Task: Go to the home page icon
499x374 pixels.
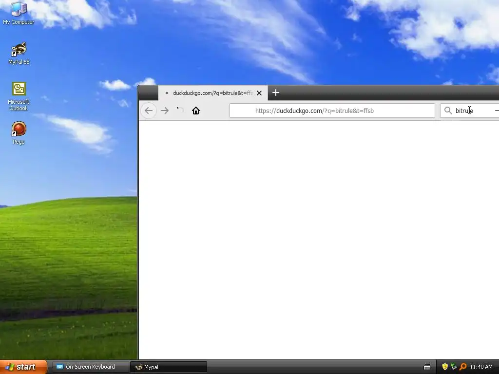Action: pyautogui.click(x=196, y=111)
